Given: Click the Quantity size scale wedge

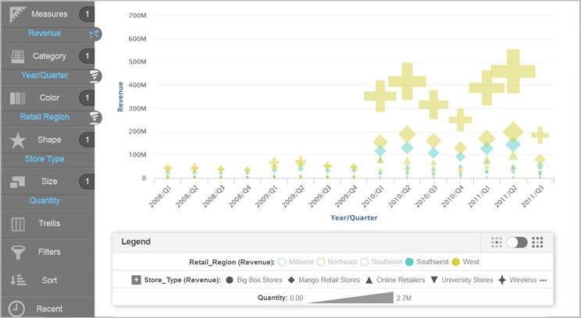Looking at the screenshot, I should click(351, 297).
